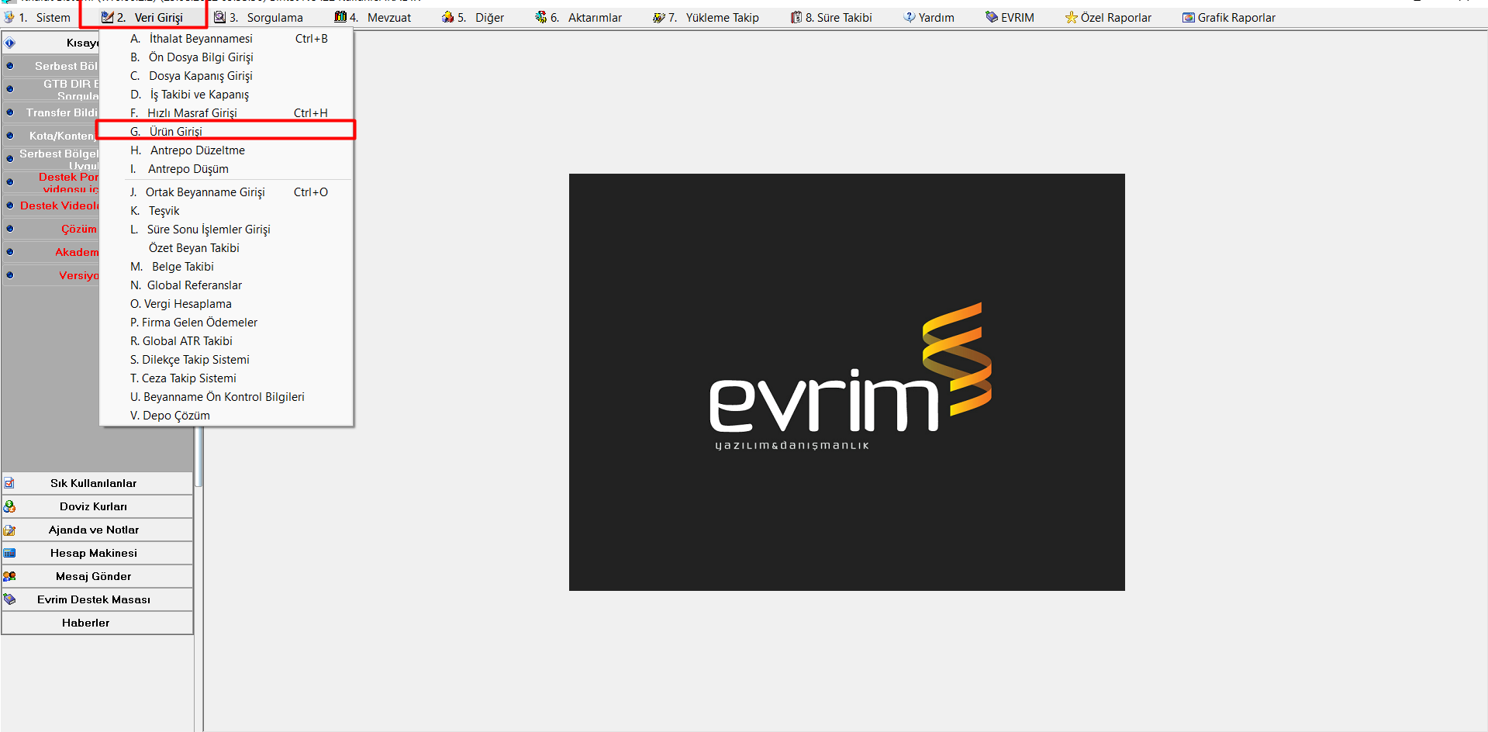Click the Evrim Destek Masası icon
Screen dimensions: 1488x732
coord(9,599)
